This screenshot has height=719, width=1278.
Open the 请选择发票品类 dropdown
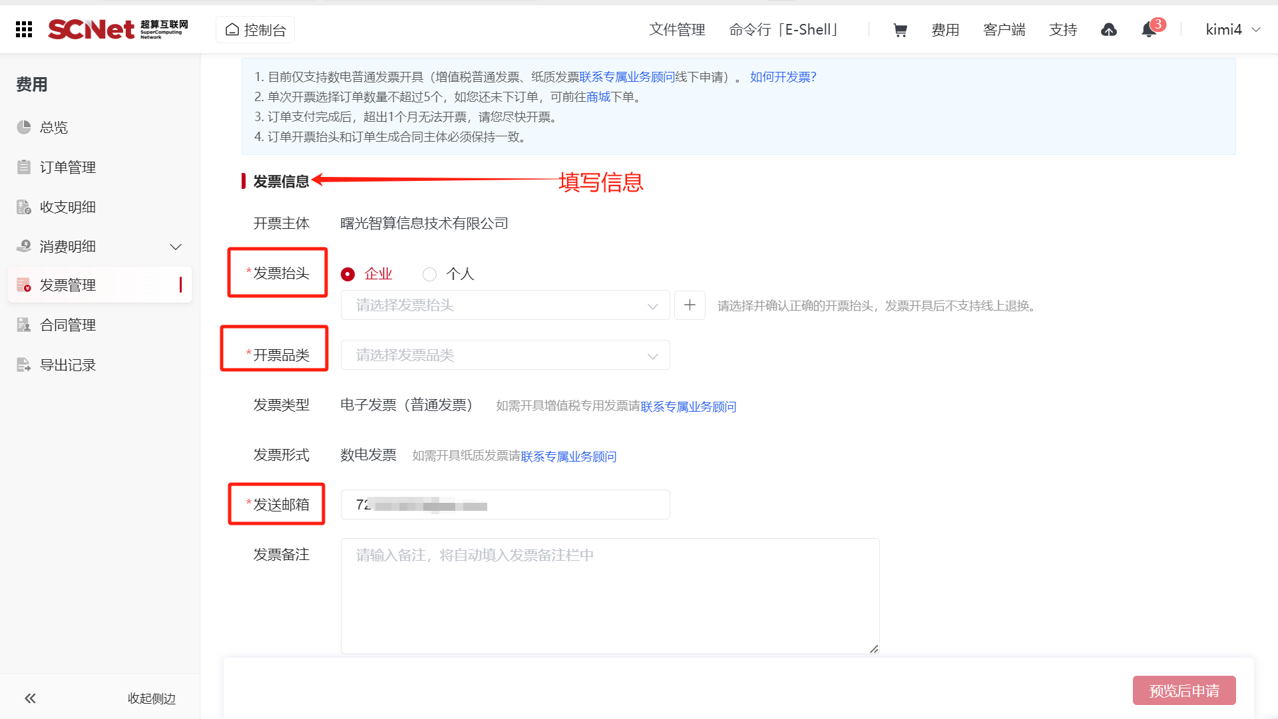click(505, 355)
